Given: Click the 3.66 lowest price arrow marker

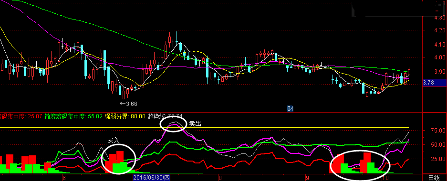Looking at the screenshot, I should pyautogui.click(x=129, y=104).
